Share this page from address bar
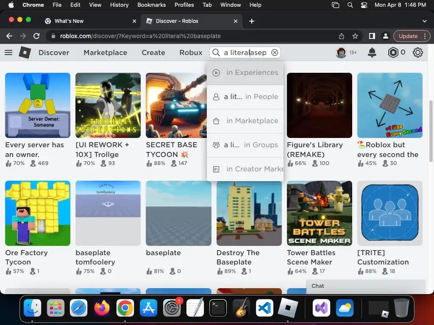The image size is (434, 325). click(342, 36)
